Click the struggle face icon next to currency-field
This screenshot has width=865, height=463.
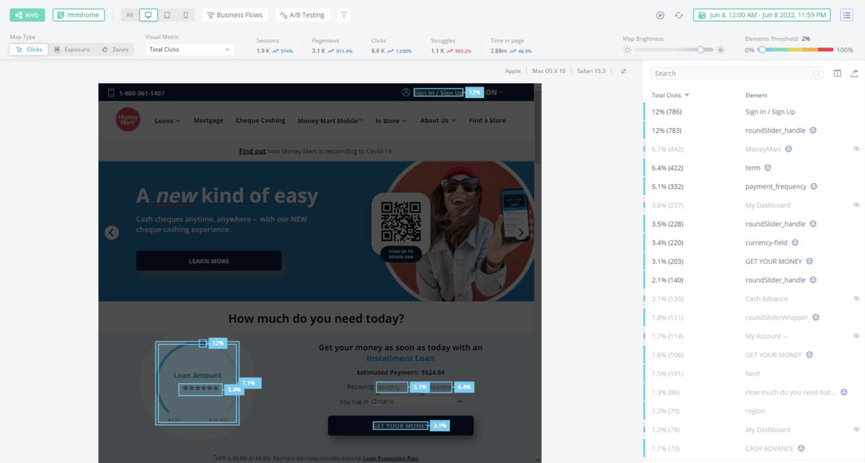click(x=795, y=243)
